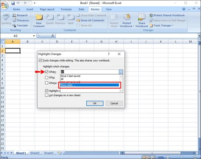Viewport: 201px width, 159px height.
Task: Open the Name Box dropdown
Action: pyautogui.click(x=34, y=36)
